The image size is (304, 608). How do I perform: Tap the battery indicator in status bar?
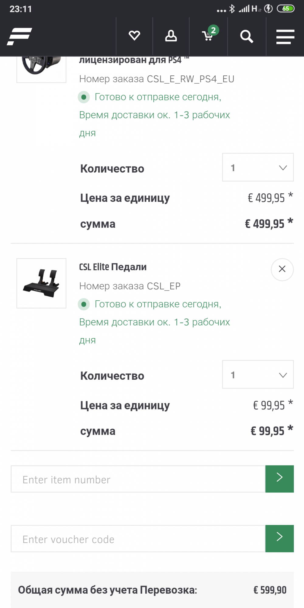pos(285,9)
